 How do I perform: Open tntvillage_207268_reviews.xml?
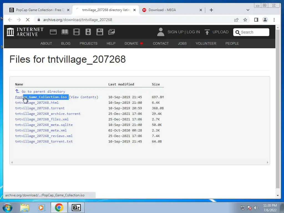pyautogui.click(x=44, y=136)
